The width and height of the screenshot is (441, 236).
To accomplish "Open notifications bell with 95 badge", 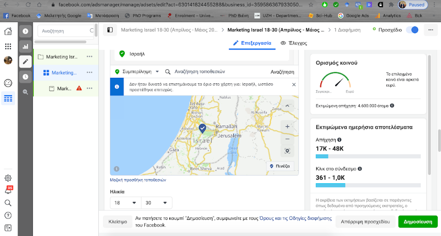I will point(8,190).
